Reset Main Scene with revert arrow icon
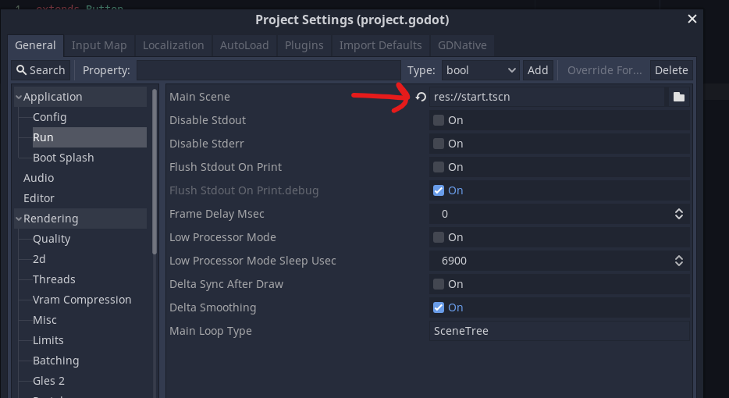The width and height of the screenshot is (729, 398). [x=421, y=97]
